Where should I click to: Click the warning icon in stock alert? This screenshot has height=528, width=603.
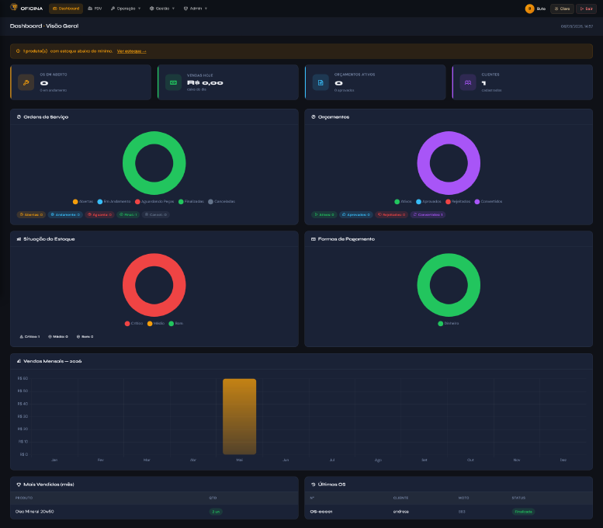[18, 51]
